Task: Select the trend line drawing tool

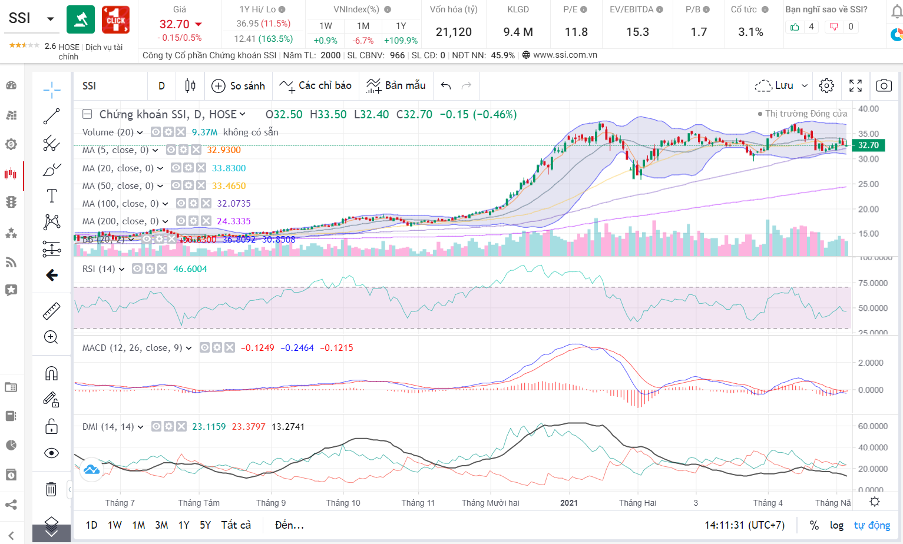Action: pos(52,116)
